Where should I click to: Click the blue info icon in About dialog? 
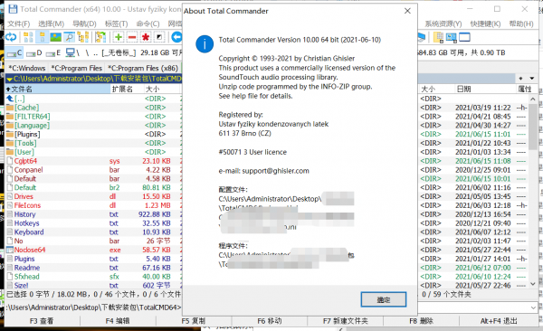click(x=205, y=44)
